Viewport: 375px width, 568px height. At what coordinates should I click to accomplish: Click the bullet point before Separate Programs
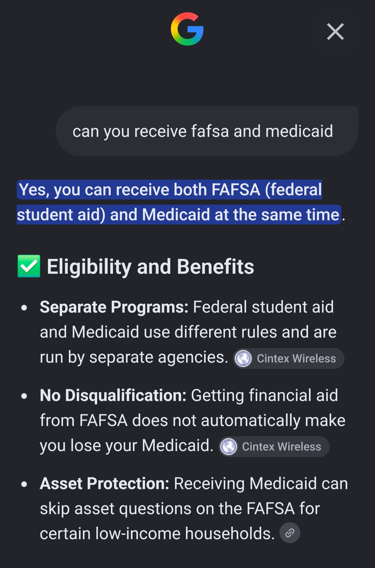coord(24,308)
